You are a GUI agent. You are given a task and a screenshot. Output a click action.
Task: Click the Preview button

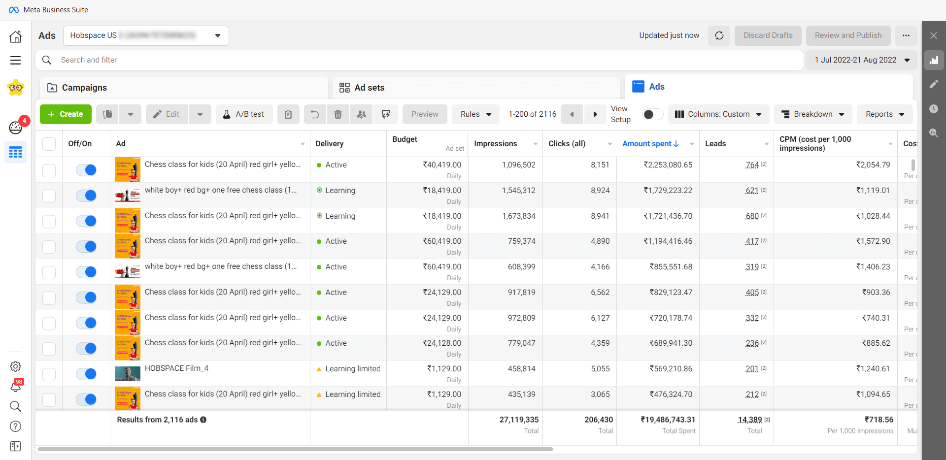pyautogui.click(x=425, y=114)
